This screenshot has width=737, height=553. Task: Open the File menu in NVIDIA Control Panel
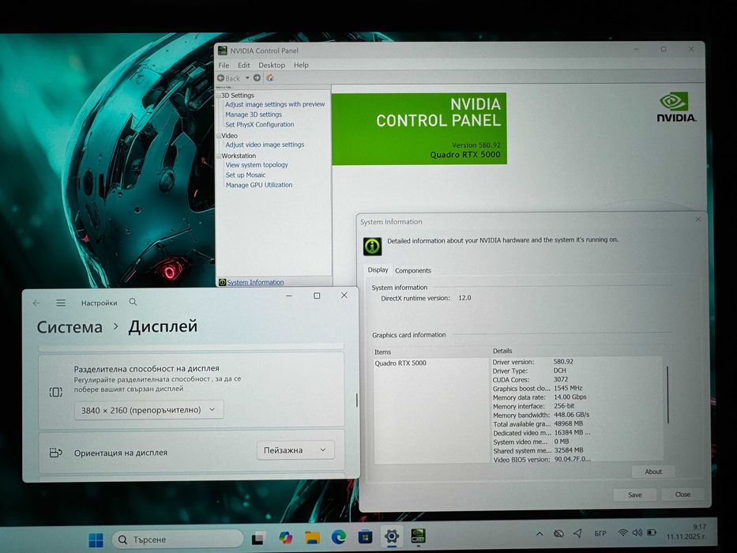(224, 65)
